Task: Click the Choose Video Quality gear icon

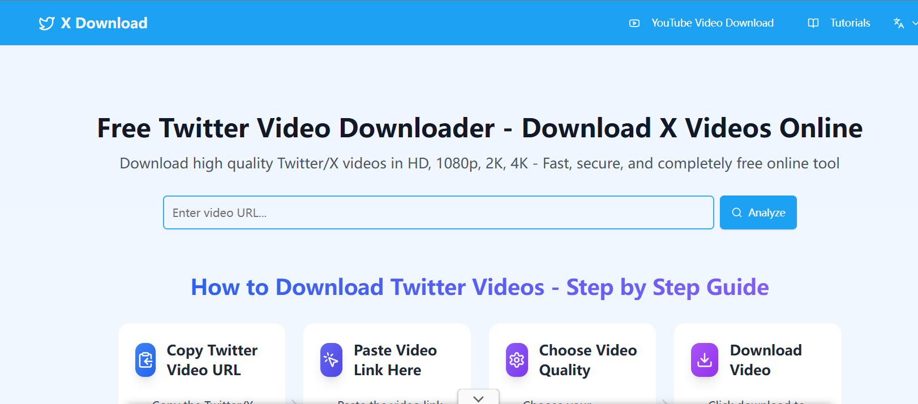Action: coord(517,360)
